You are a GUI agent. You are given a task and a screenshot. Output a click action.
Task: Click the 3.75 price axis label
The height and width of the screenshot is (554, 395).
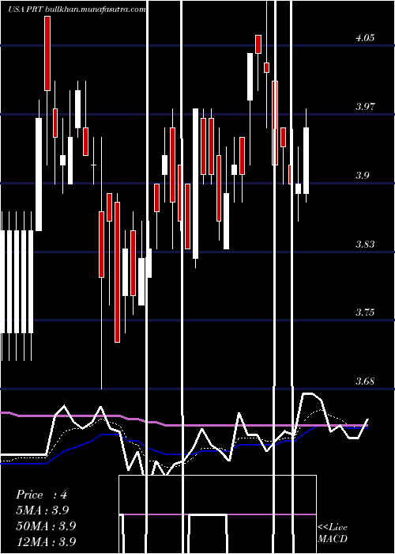[365, 313]
